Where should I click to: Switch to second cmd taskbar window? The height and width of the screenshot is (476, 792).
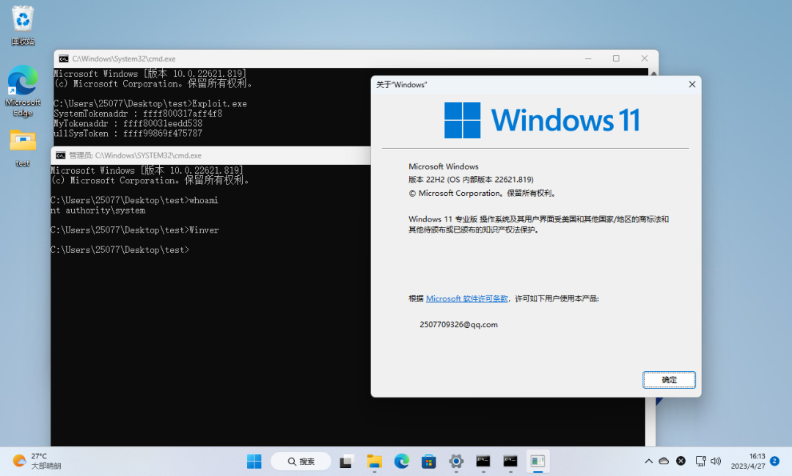(x=510, y=461)
